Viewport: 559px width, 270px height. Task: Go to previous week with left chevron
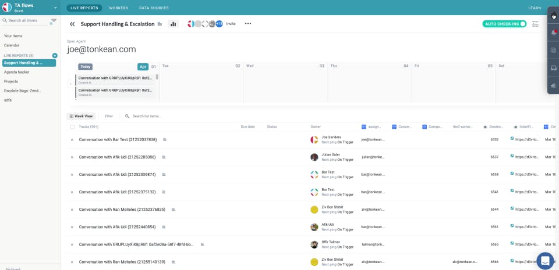coord(70,84)
